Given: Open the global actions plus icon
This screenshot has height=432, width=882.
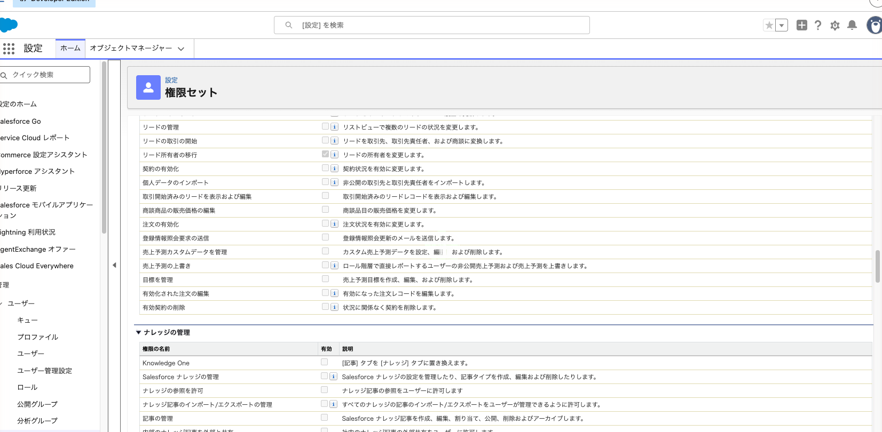Looking at the screenshot, I should click(801, 25).
